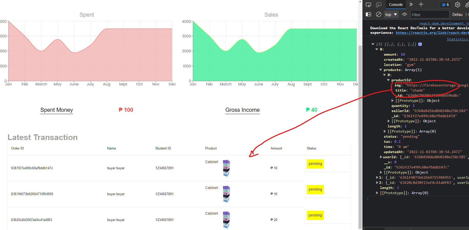The height and width of the screenshot is (230, 469).
Task: Expand array item 2
Action: click(377, 183)
